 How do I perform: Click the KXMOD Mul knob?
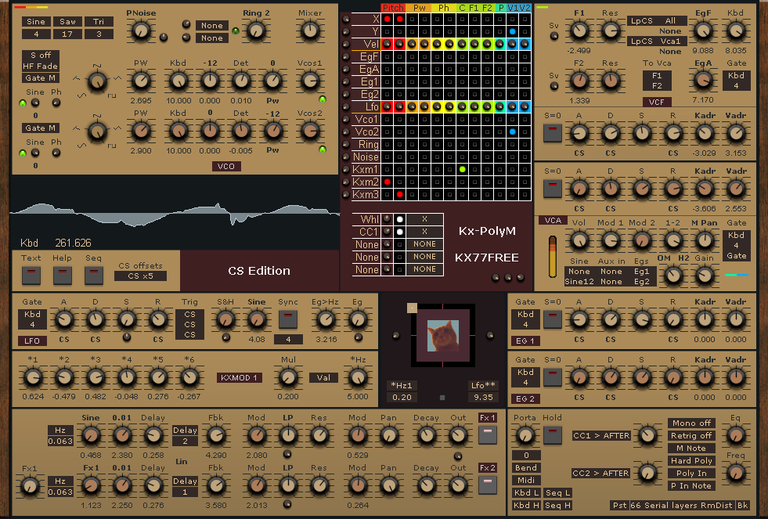tap(288, 377)
